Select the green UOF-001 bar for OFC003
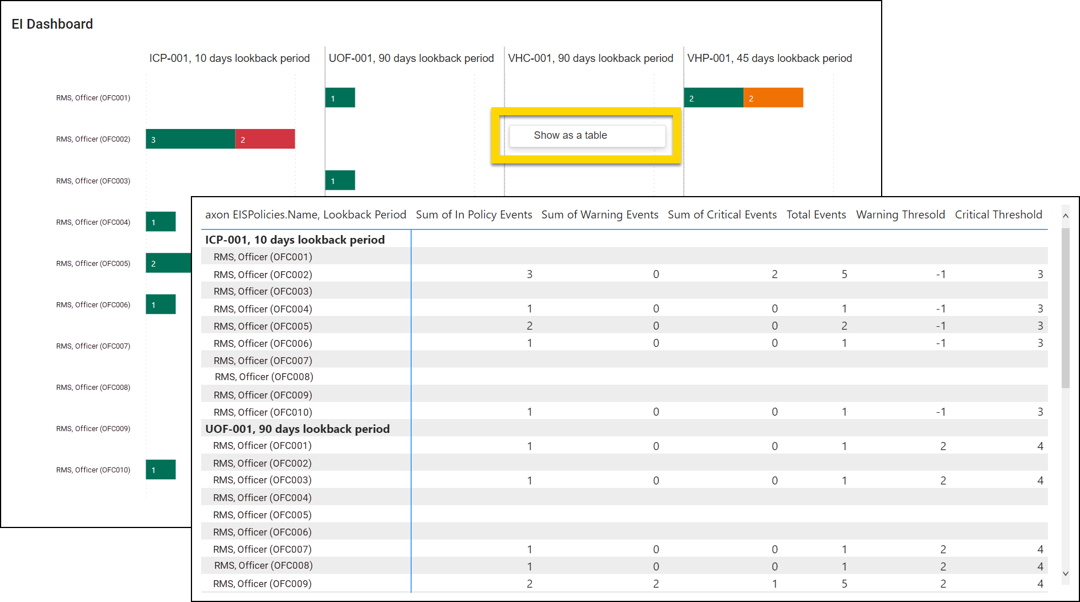 click(340, 181)
